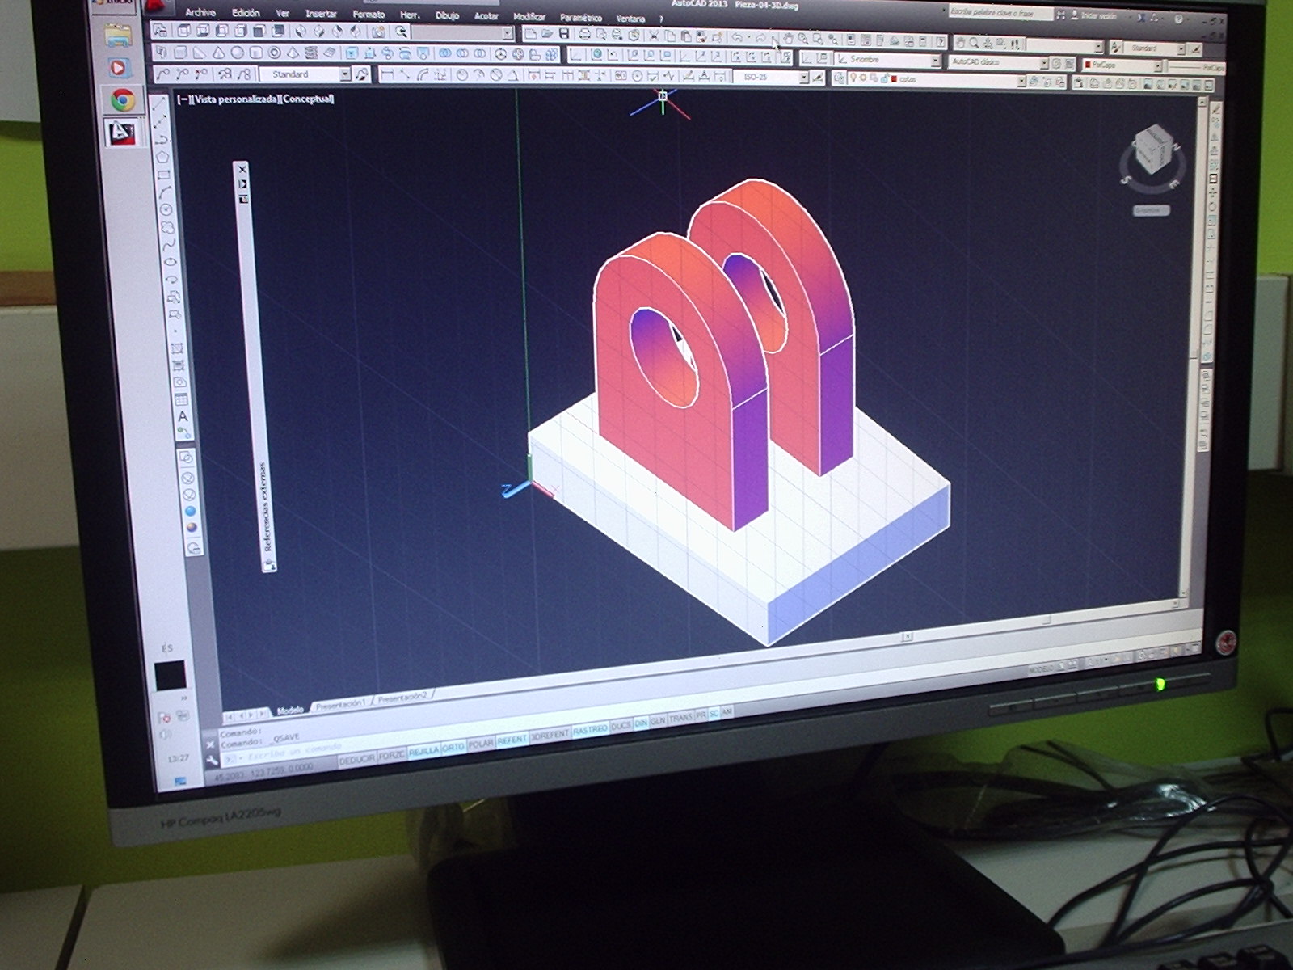
Task: Click the Layer Properties Manager icon
Action: pos(840,78)
